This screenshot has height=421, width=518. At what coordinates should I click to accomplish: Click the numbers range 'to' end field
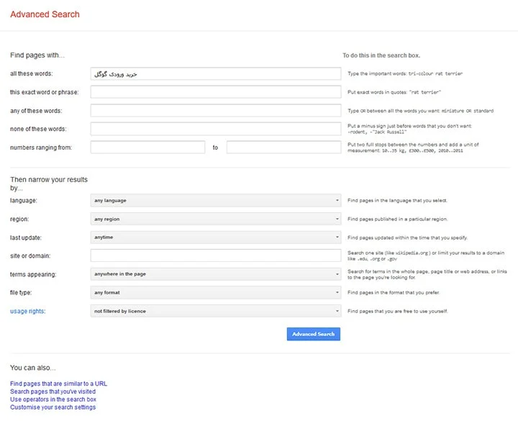pos(283,147)
